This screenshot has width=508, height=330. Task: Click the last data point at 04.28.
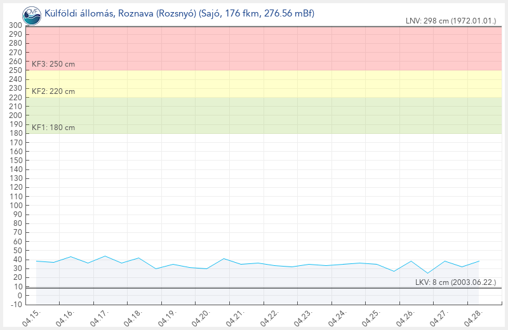(x=479, y=261)
